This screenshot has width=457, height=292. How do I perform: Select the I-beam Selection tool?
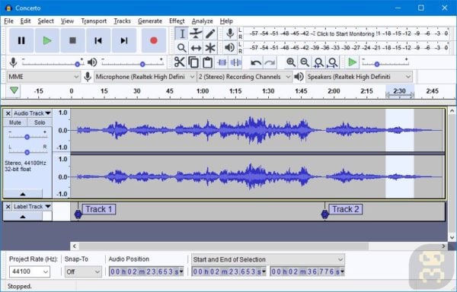click(x=182, y=33)
